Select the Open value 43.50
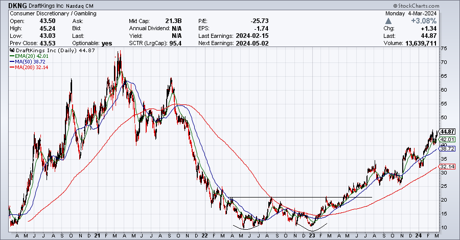 click(x=48, y=21)
